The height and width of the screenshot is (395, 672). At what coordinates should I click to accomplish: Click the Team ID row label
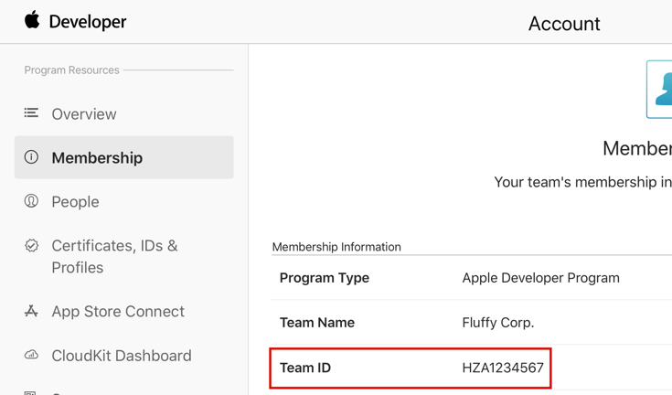(x=305, y=368)
